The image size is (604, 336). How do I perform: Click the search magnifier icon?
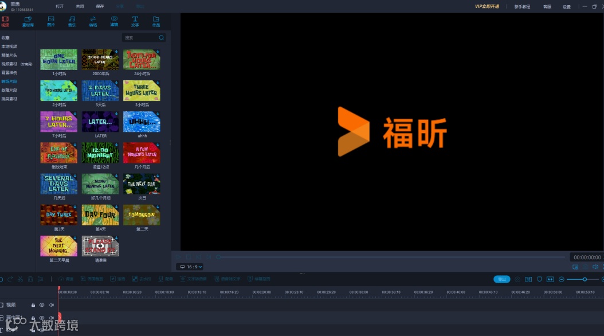pos(162,37)
